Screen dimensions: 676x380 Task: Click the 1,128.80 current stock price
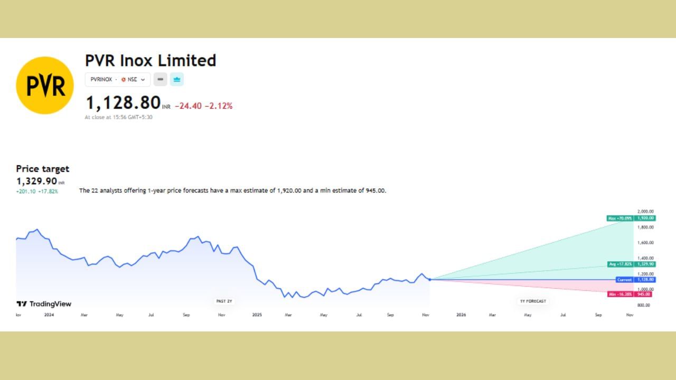click(x=123, y=102)
